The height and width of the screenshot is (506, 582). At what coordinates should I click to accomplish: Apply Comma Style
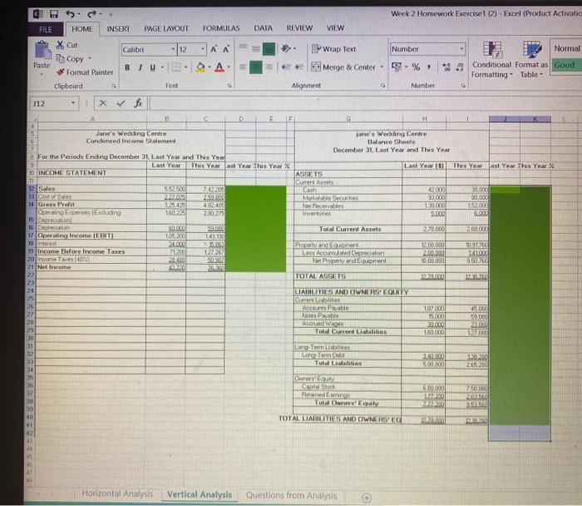pos(429,67)
